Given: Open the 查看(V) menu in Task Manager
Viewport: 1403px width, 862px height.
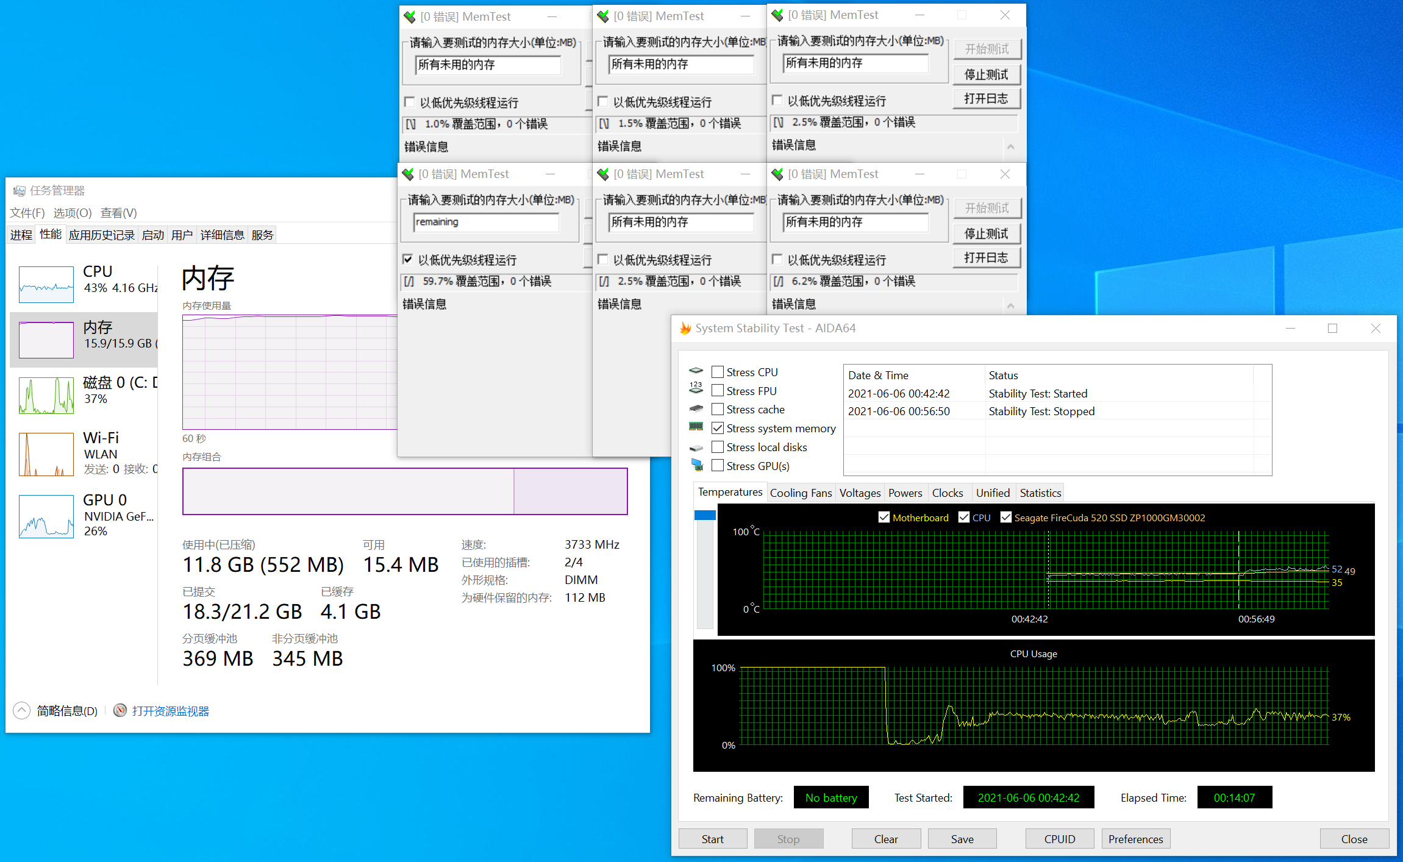Looking at the screenshot, I should (119, 213).
